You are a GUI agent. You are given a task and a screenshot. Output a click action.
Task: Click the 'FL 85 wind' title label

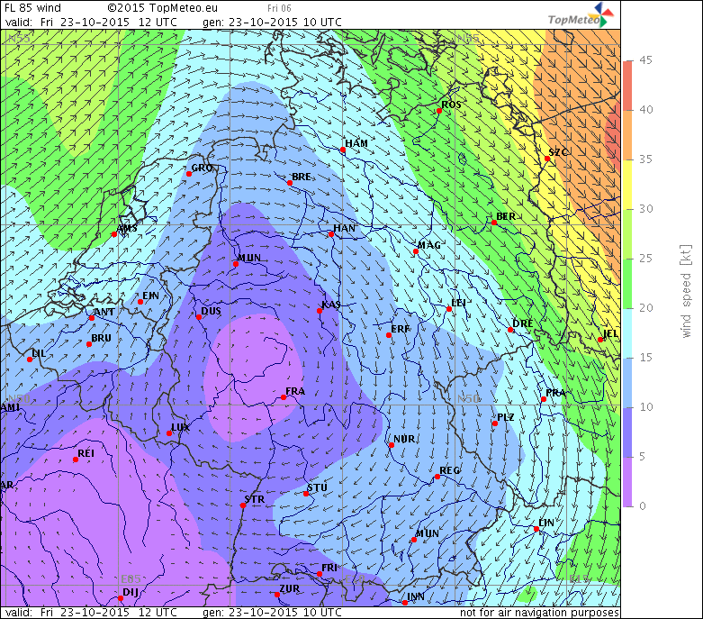click(32, 8)
